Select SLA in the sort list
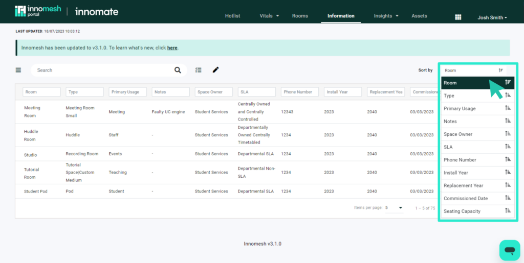524x263 pixels. coord(478,147)
